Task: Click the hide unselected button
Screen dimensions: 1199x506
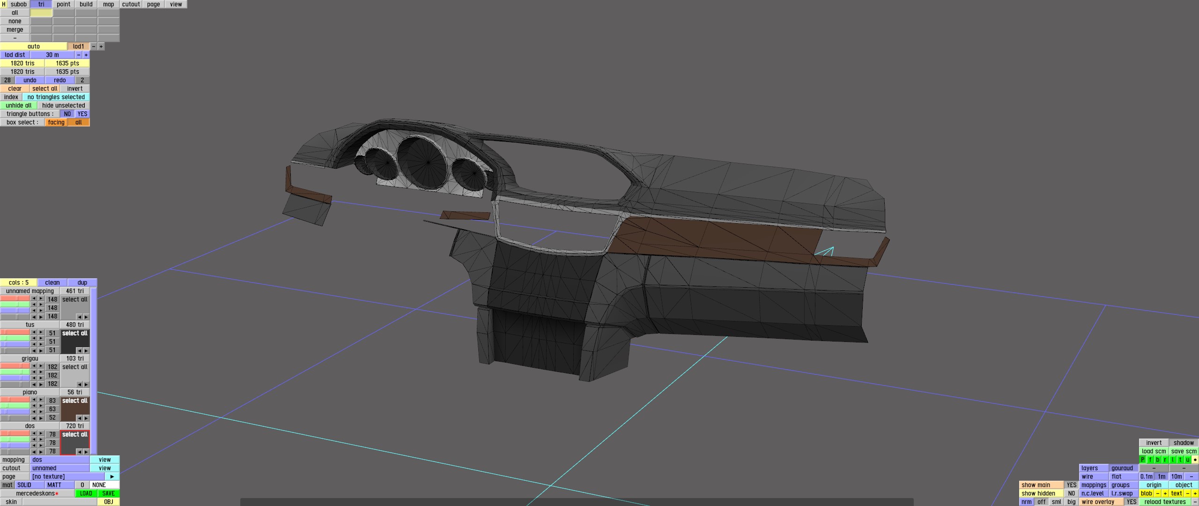Action: point(64,105)
